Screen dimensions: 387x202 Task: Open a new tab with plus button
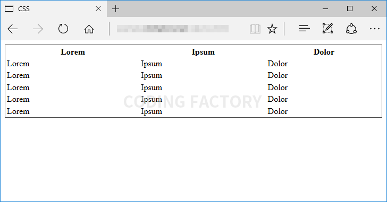(x=115, y=9)
